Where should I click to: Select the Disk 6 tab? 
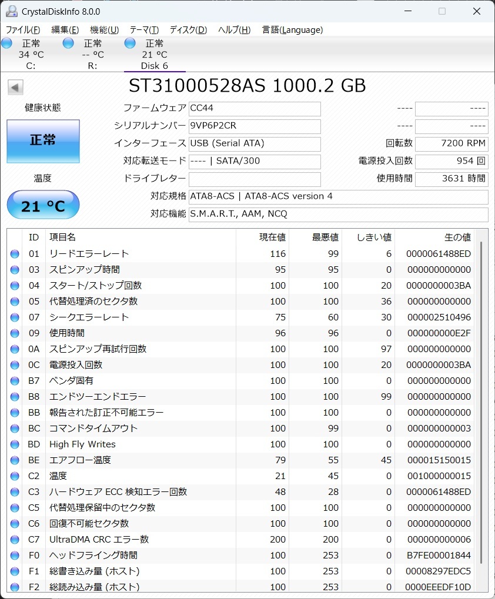click(x=154, y=54)
